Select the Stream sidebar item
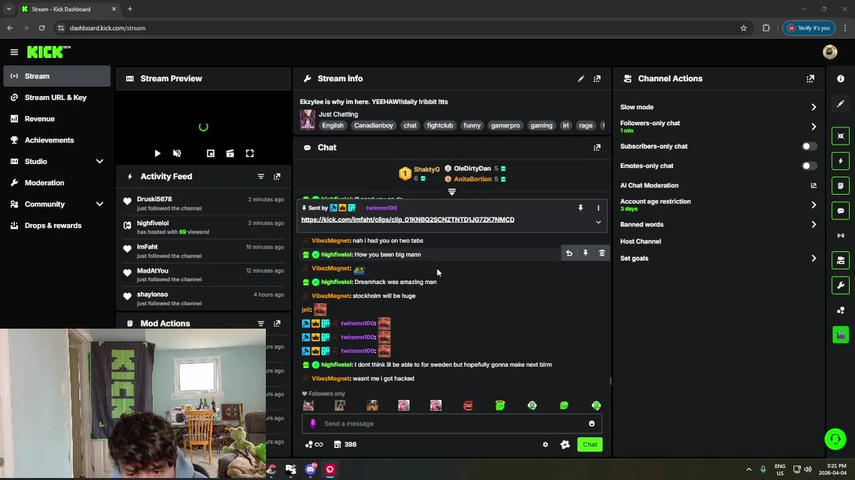 [57, 76]
